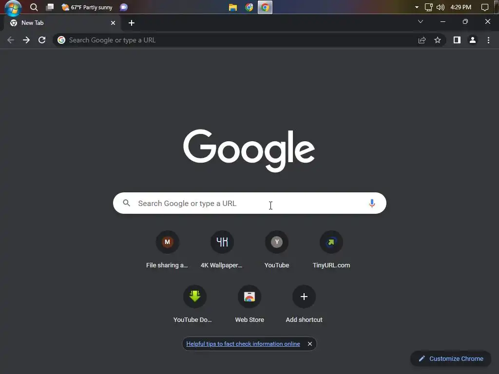Go forward in browser history
This screenshot has height=374, width=499.
pyautogui.click(x=26, y=40)
